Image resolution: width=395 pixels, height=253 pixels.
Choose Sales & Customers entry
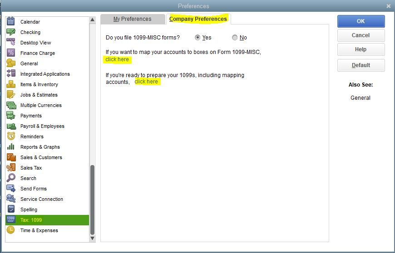tap(47, 157)
